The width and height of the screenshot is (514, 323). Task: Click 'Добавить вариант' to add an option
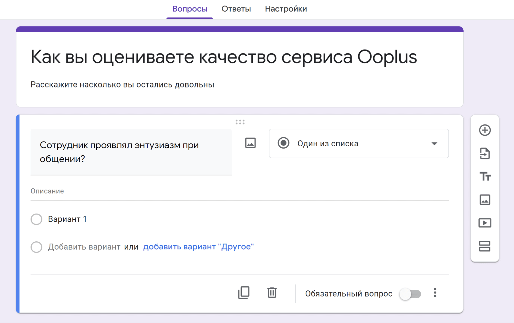pyautogui.click(x=84, y=247)
